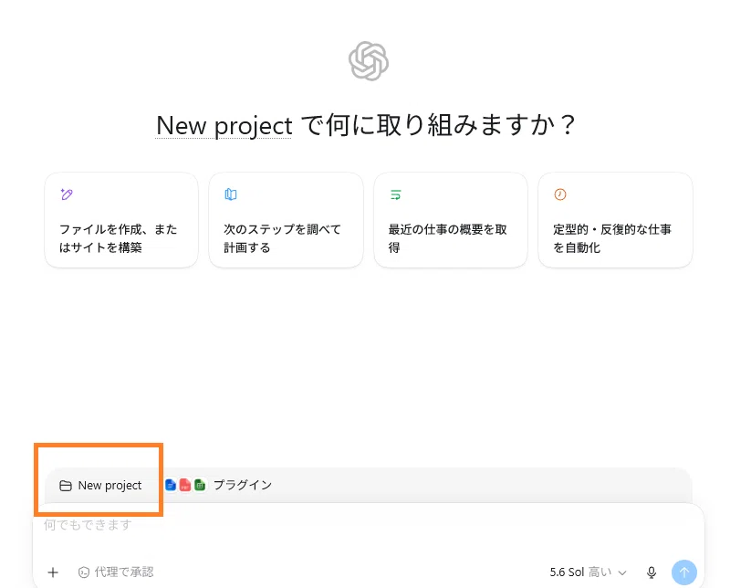Choose ファイルを作成、またはサイトを構築 suggestion card

click(121, 220)
